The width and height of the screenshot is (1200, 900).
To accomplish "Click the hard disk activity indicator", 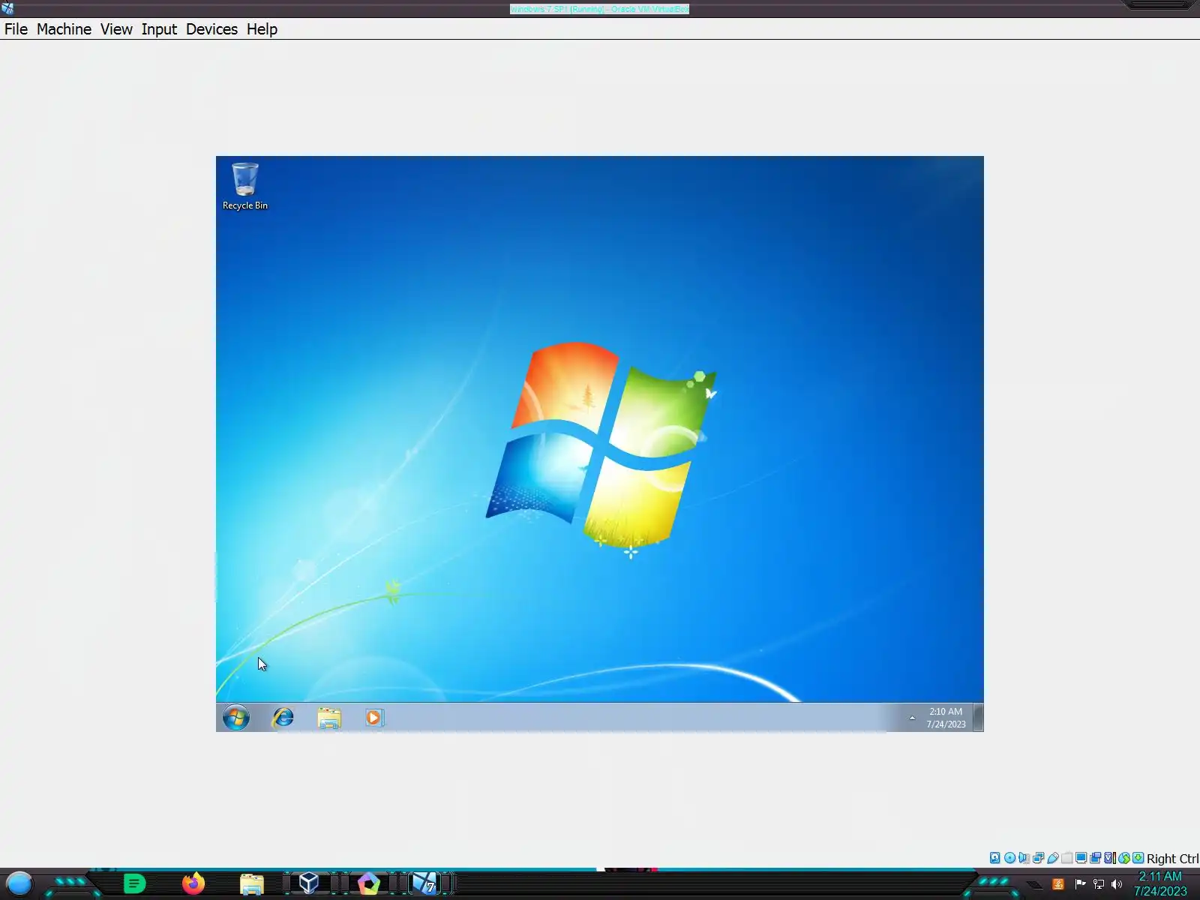I will point(995,858).
